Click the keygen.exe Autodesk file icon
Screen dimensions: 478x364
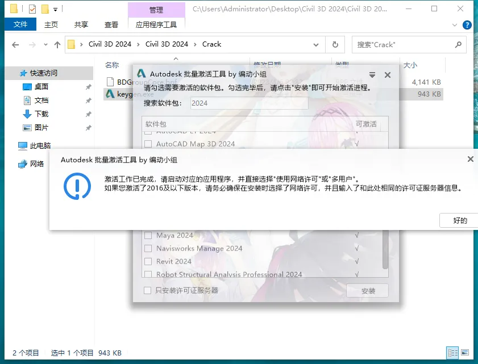110,94
